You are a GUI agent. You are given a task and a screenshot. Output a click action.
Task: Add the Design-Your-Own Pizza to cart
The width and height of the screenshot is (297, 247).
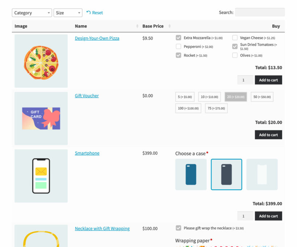268,80
